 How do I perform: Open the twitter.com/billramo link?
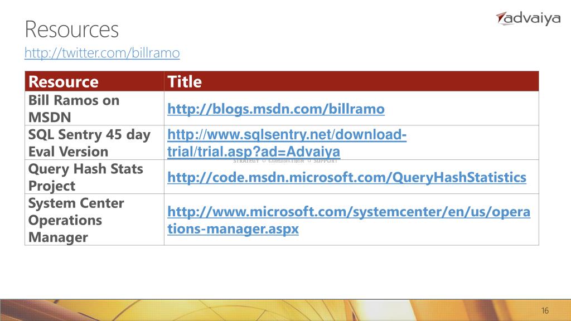pyautogui.click(x=102, y=53)
